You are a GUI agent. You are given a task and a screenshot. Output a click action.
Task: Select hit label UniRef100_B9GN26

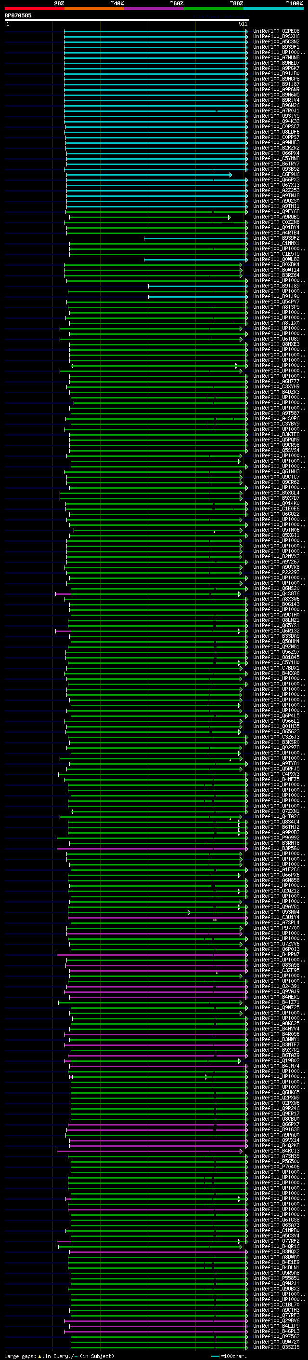[276, 106]
